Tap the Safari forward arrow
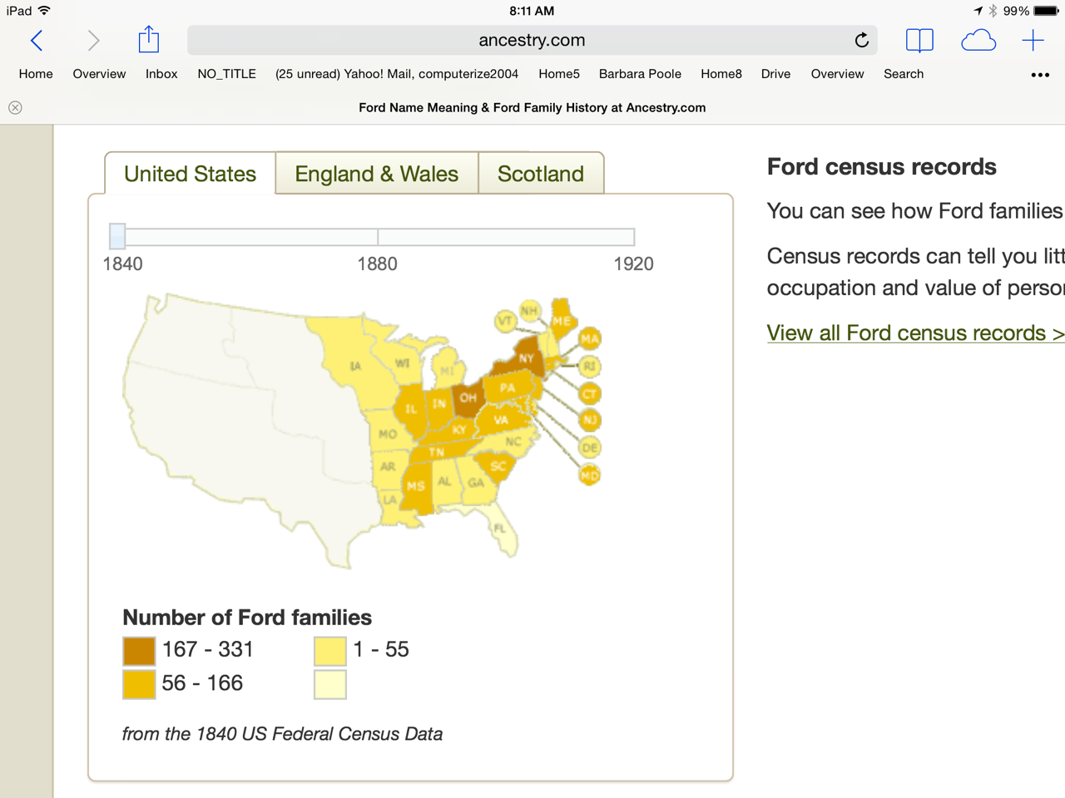1065x798 pixels. click(93, 40)
